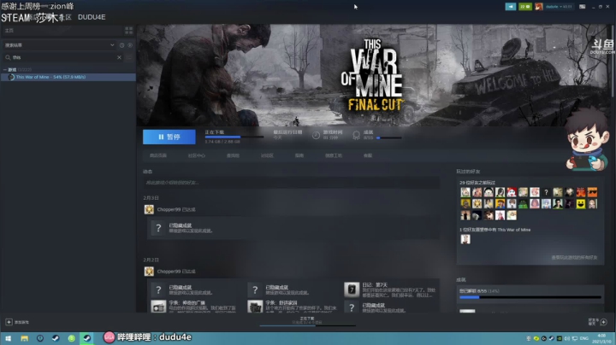Viewport: 616px width, 345px height.
Task: Open the DUDU4E profile menu tab
Action: [92, 17]
